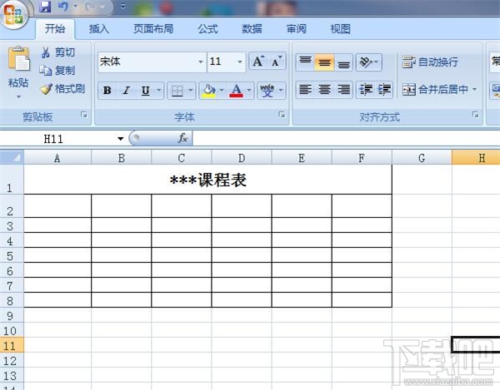Expand the underline style arrow
Viewport: 500px width, 390px height.
pyautogui.click(x=159, y=91)
